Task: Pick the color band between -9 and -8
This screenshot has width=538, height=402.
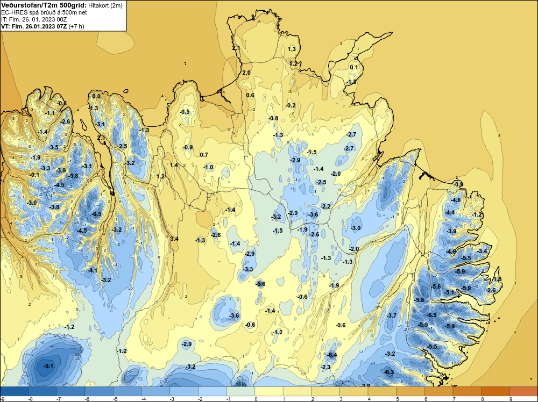Action: (15, 391)
